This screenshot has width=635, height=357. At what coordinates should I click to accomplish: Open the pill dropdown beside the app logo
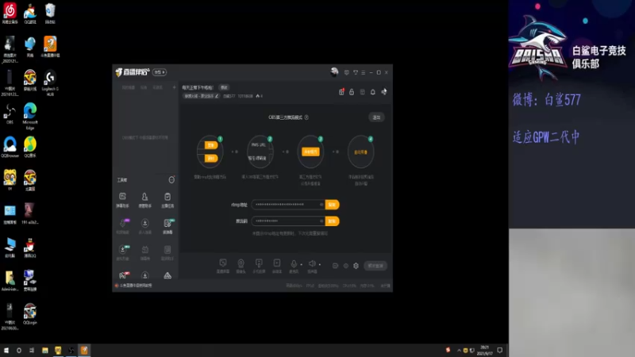click(x=160, y=72)
